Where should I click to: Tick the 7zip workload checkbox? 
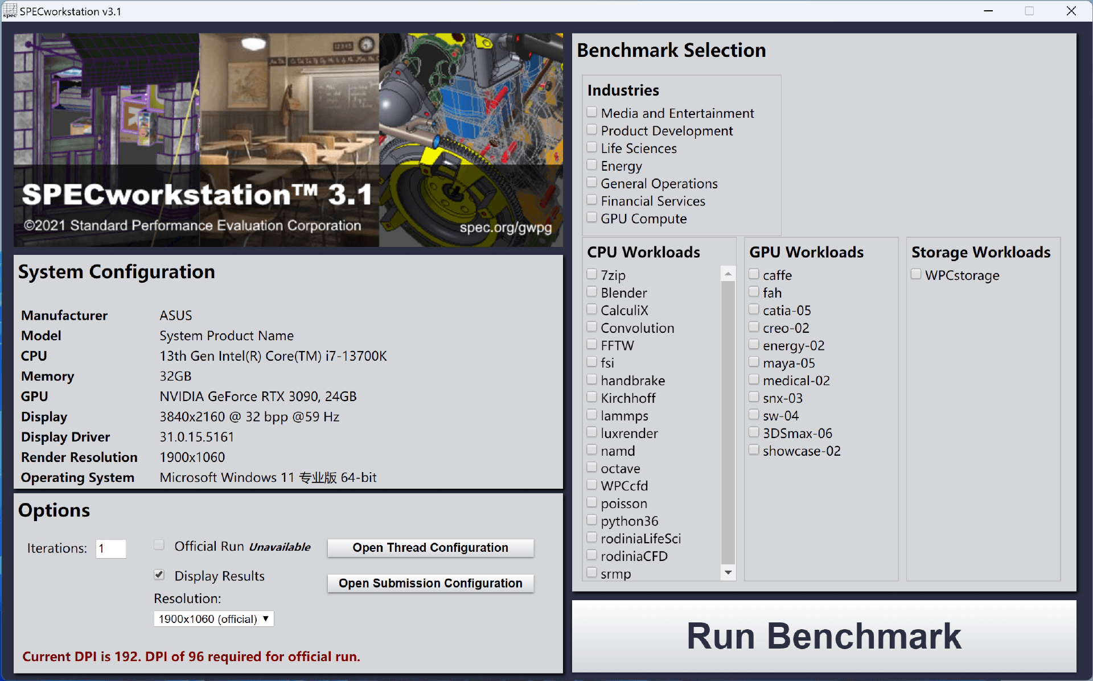(592, 275)
